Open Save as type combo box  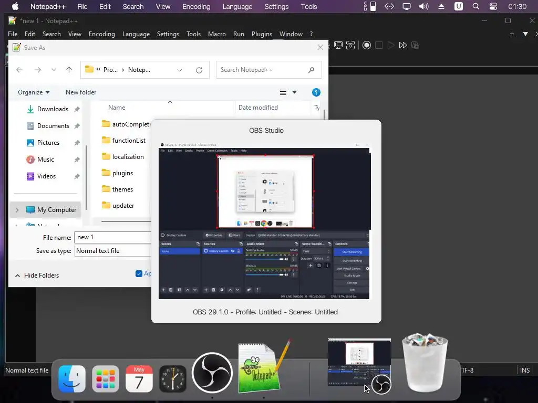pyautogui.click(x=113, y=251)
